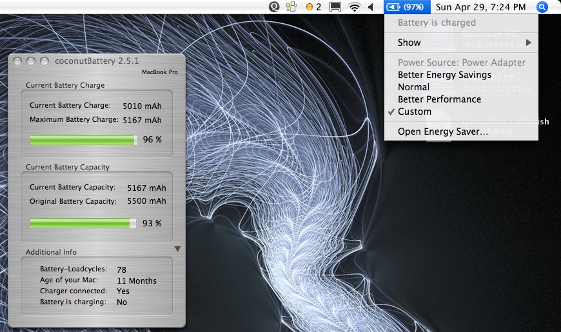Click the Power Source: Power Adapter line
Screen dimensions: 561x332
462,63
